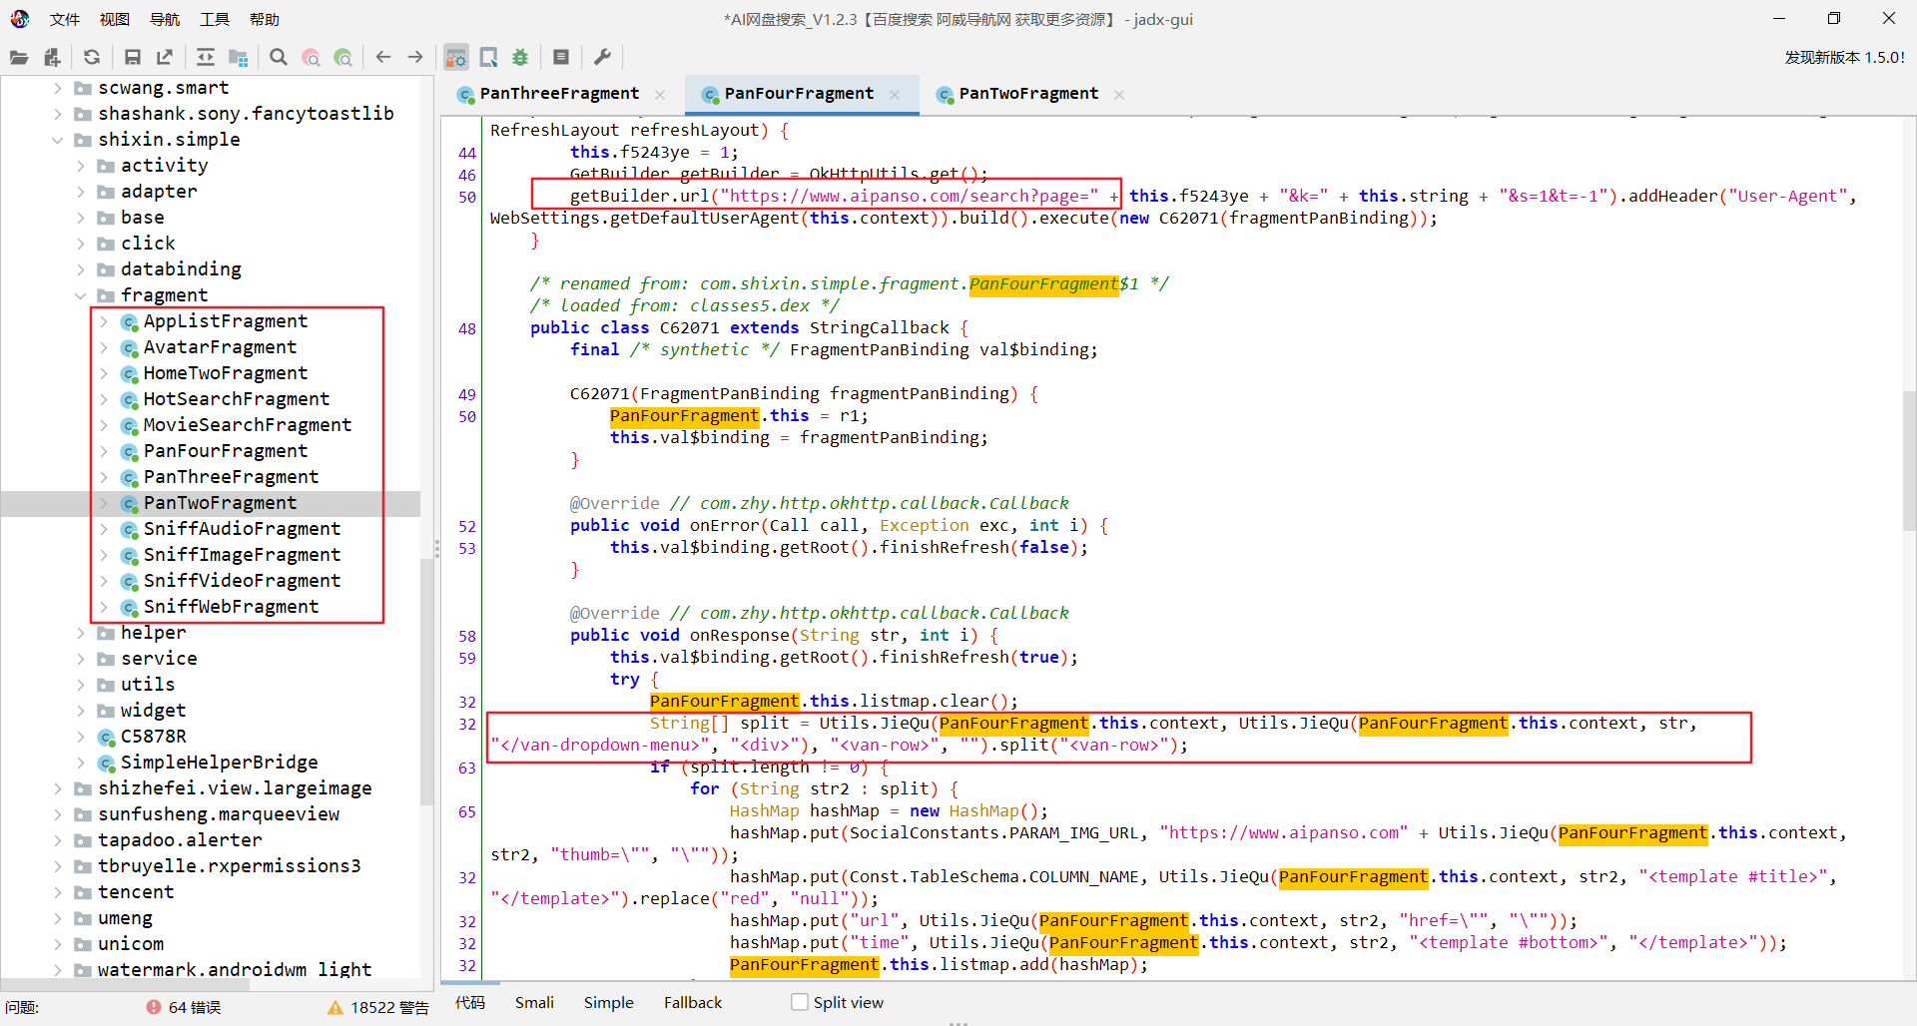The width and height of the screenshot is (1917, 1026).
Task: Open Text search with the magnifier icon
Action: pos(279,58)
